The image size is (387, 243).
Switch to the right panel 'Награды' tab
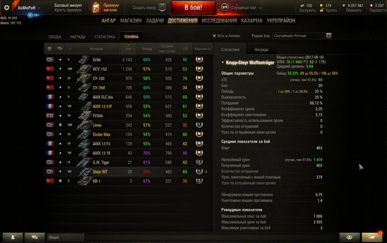tap(261, 50)
